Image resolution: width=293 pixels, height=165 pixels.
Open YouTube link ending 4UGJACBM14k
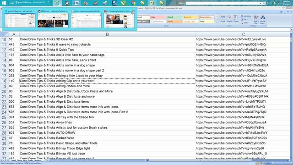[x=232, y=97]
